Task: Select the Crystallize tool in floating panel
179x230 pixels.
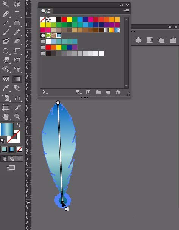Action: click(161, 40)
